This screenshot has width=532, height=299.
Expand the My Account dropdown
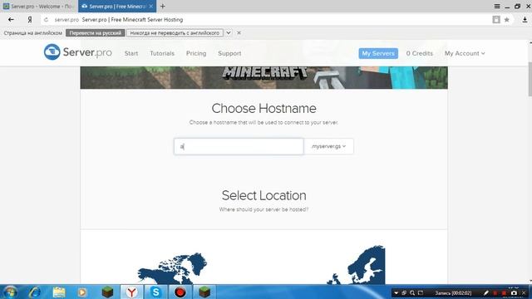[465, 53]
